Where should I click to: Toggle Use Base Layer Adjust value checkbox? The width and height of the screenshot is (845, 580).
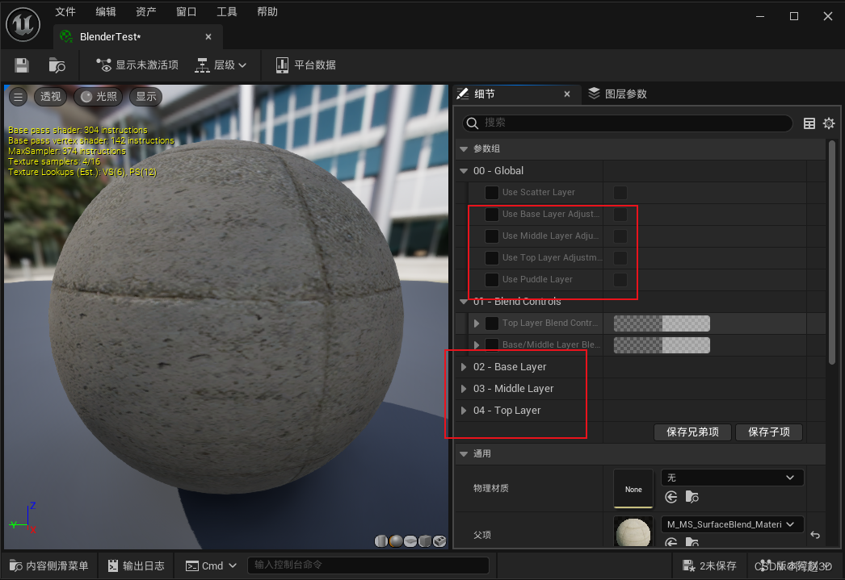[x=620, y=214]
